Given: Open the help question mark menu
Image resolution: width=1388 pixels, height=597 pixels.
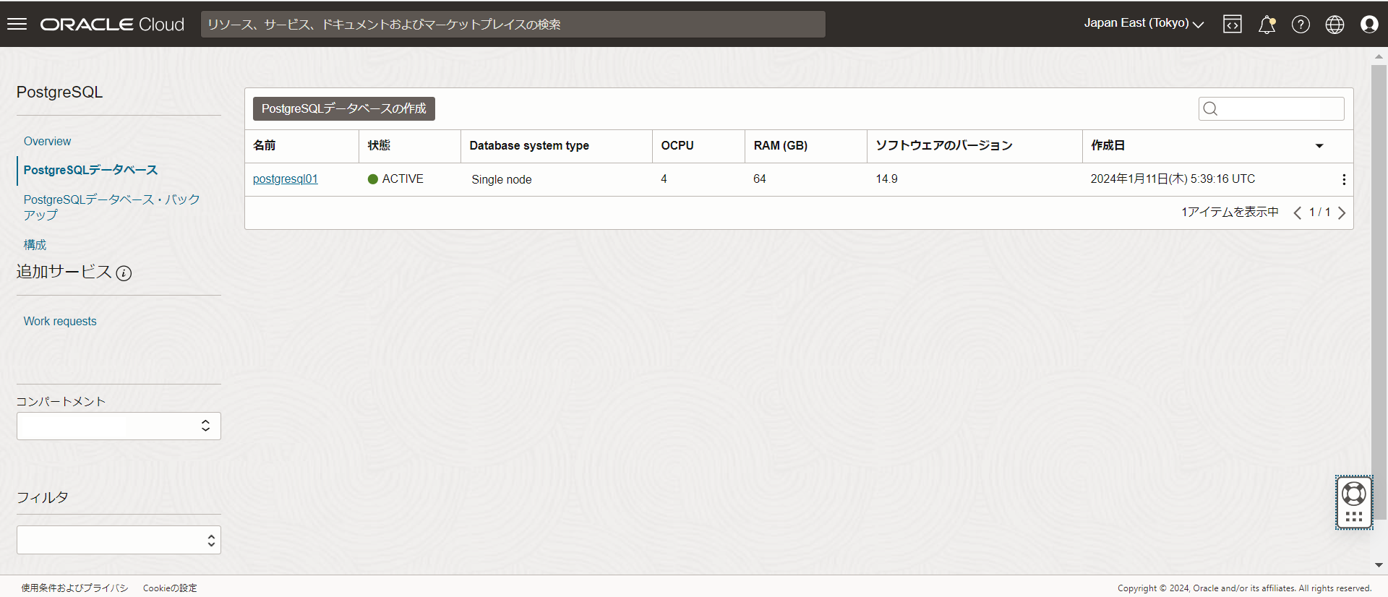Looking at the screenshot, I should [1301, 25].
